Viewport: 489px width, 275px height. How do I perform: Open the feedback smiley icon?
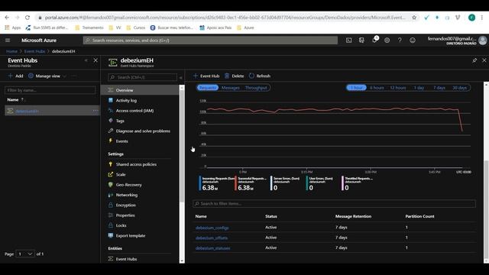(413, 40)
